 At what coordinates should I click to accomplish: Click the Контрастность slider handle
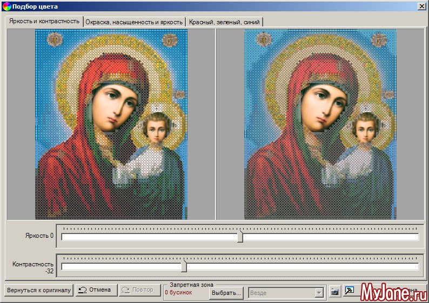point(184,266)
